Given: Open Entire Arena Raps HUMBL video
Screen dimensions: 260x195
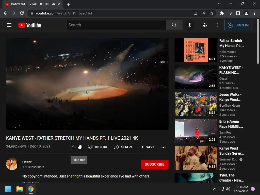Looking at the screenshot, I should 196,131.
